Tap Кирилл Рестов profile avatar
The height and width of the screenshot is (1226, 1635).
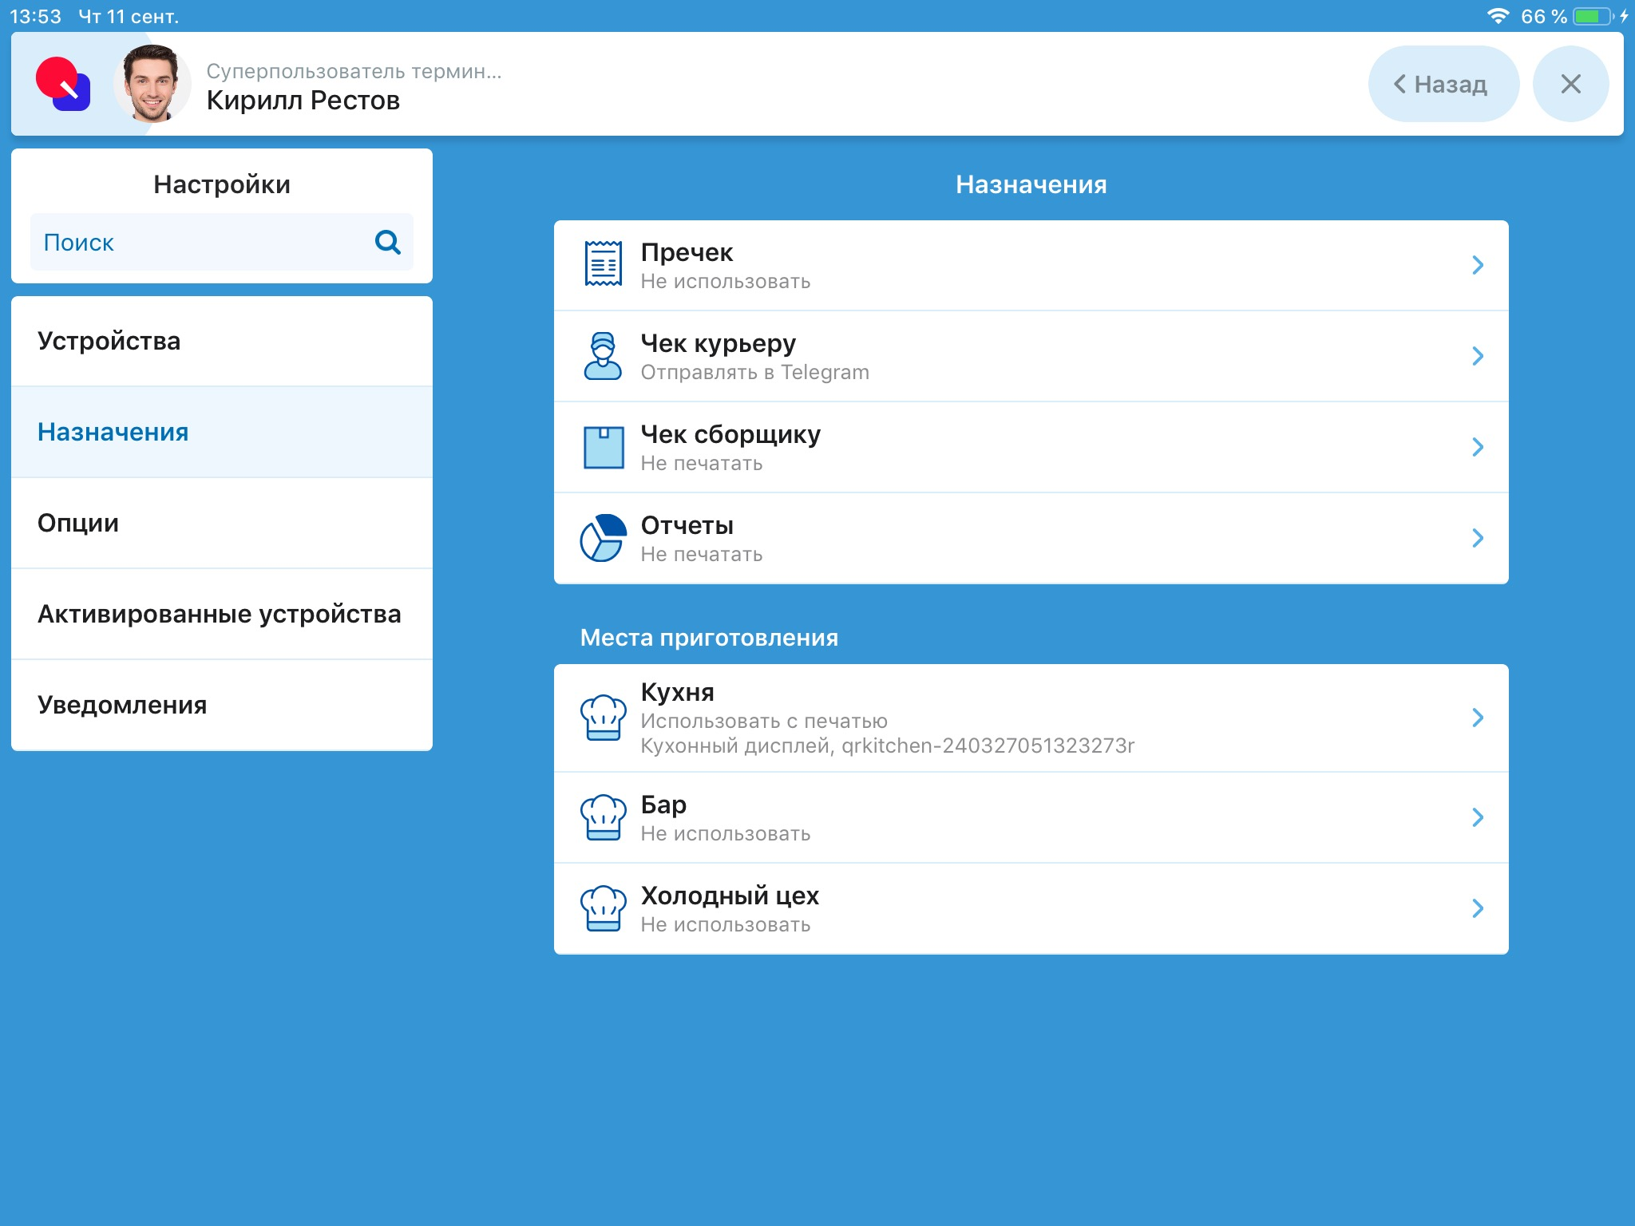[x=152, y=84]
